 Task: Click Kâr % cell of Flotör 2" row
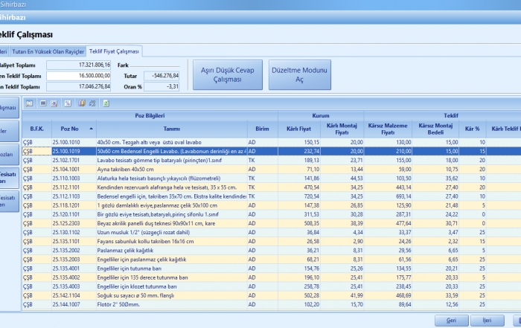coord(472,303)
